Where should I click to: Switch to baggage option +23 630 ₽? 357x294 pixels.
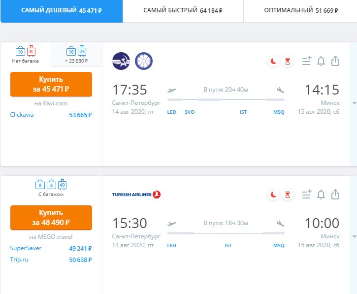click(76, 55)
